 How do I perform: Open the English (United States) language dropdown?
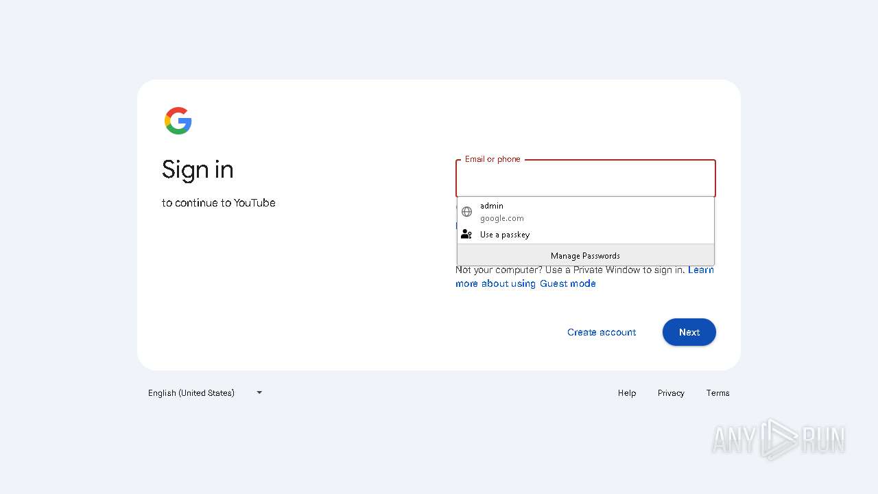[205, 393]
